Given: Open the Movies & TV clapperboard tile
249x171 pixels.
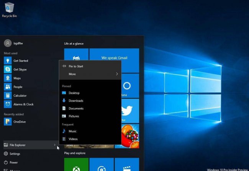Looking at the screenshot, I should [127, 165].
